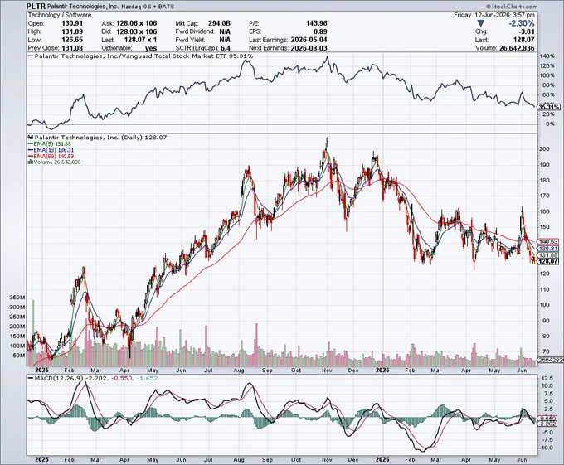Select the Open value 130.91

(x=72, y=23)
